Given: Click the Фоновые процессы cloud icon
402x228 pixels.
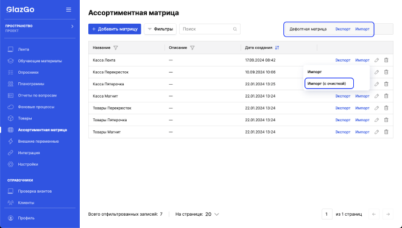Looking at the screenshot, I should (x=10, y=107).
